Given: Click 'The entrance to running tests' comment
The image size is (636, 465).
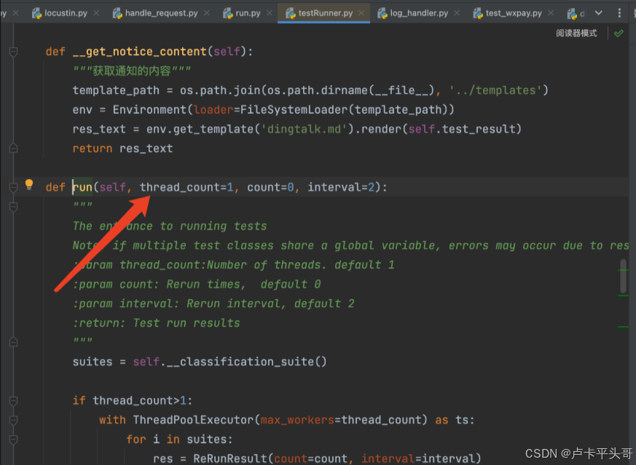Looking at the screenshot, I should point(170,226).
